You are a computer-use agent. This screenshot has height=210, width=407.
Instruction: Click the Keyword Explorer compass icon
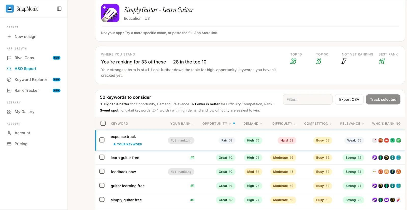coord(9,80)
